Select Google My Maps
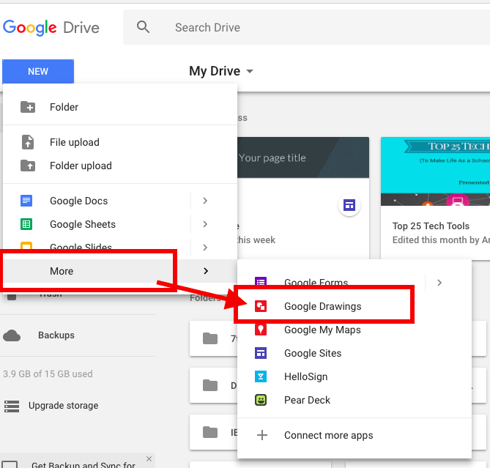The width and height of the screenshot is (490, 468). point(354,330)
